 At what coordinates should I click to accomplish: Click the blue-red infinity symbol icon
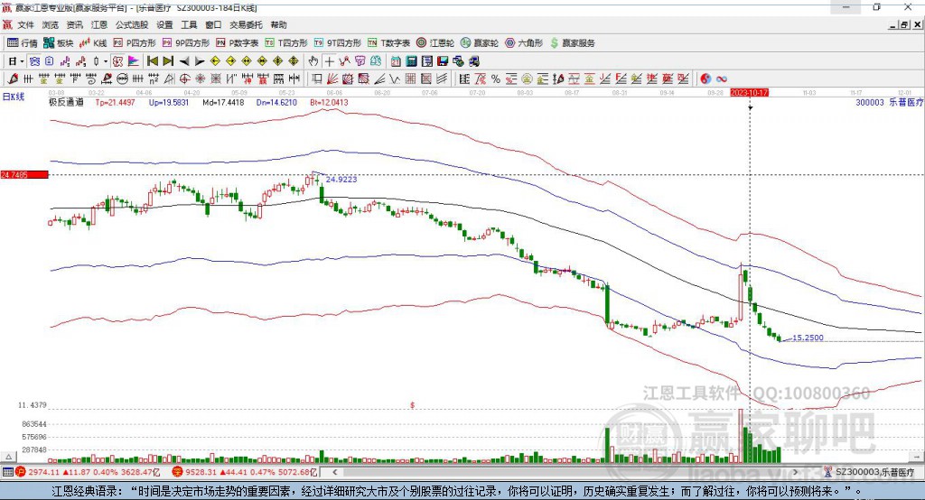[722, 79]
